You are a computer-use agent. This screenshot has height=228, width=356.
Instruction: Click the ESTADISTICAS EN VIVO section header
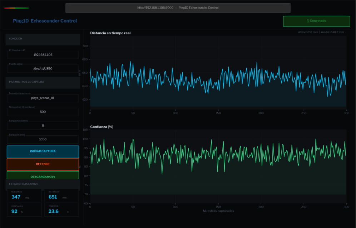point(43,184)
